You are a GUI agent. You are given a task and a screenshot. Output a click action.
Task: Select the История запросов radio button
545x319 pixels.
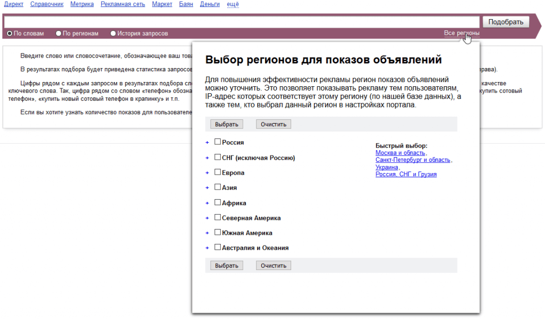[113, 32]
